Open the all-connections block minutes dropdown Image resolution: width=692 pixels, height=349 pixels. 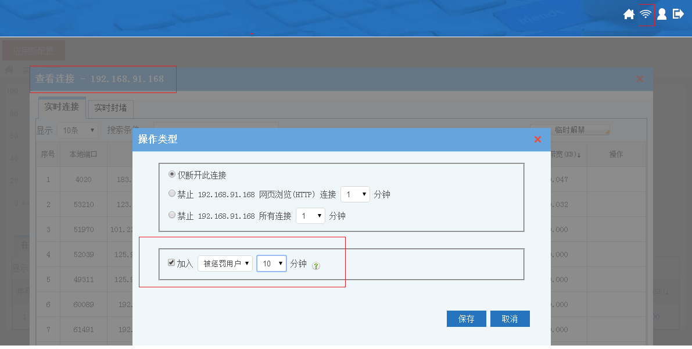310,216
